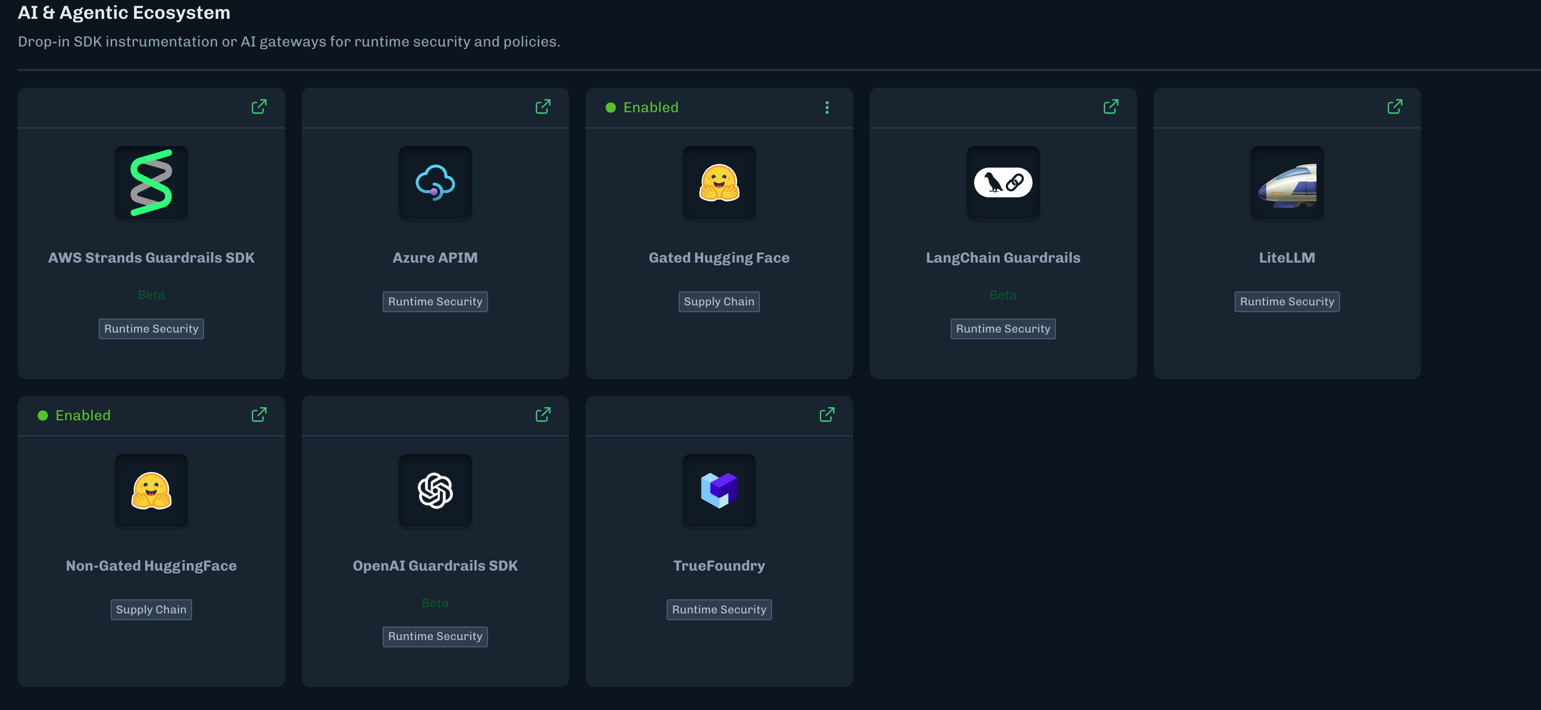Click the Beta label on OpenAI Guardrails card
This screenshot has width=1541, height=710.
(x=435, y=603)
